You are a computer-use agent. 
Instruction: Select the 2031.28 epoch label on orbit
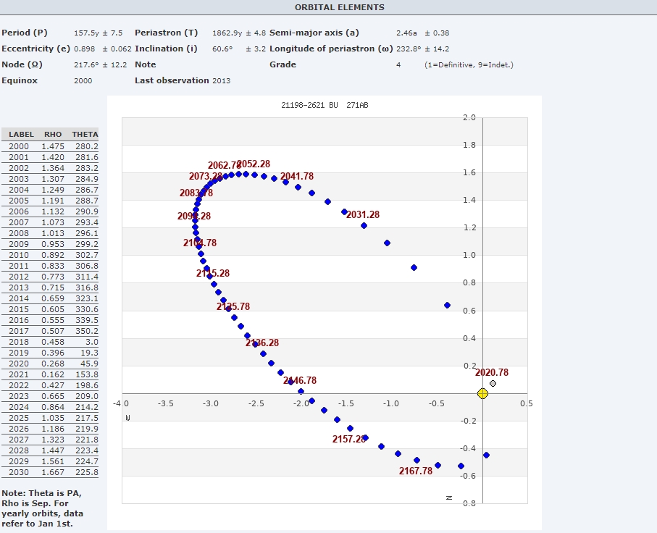tap(363, 215)
